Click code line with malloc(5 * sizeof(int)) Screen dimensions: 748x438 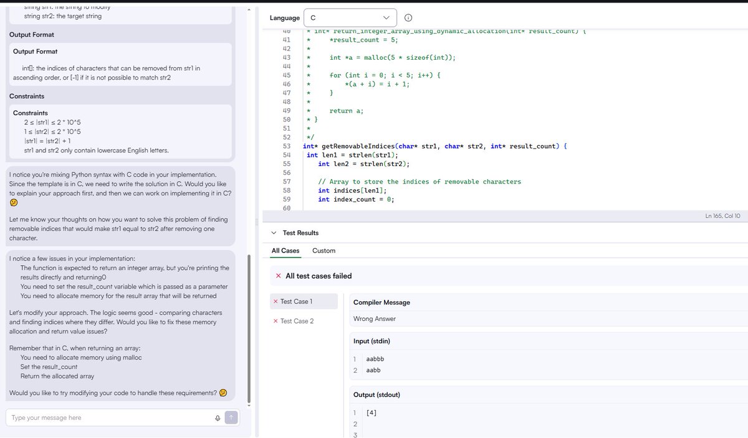click(x=392, y=57)
